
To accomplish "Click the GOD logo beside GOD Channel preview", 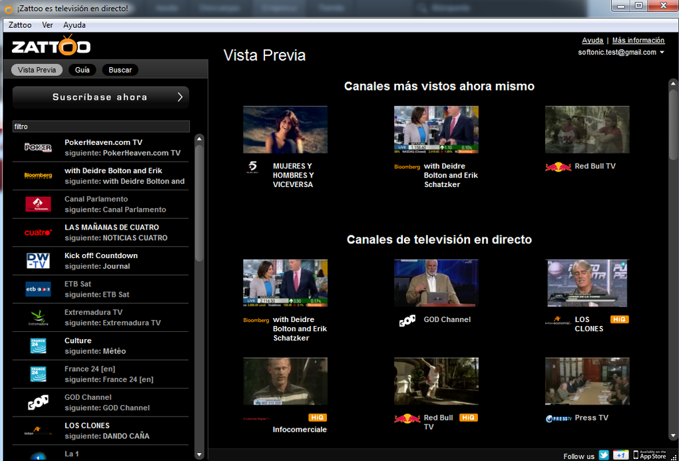I will [x=407, y=321].
